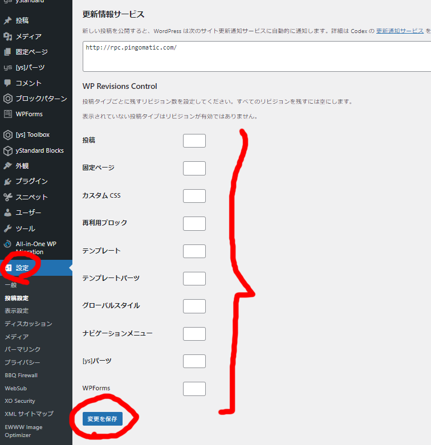Open the WebSub submenu item
This screenshot has width=431, height=445.
coord(16,388)
